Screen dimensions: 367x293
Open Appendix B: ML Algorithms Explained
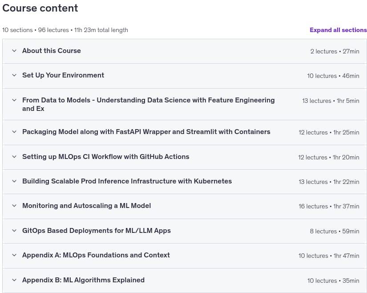point(83,280)
